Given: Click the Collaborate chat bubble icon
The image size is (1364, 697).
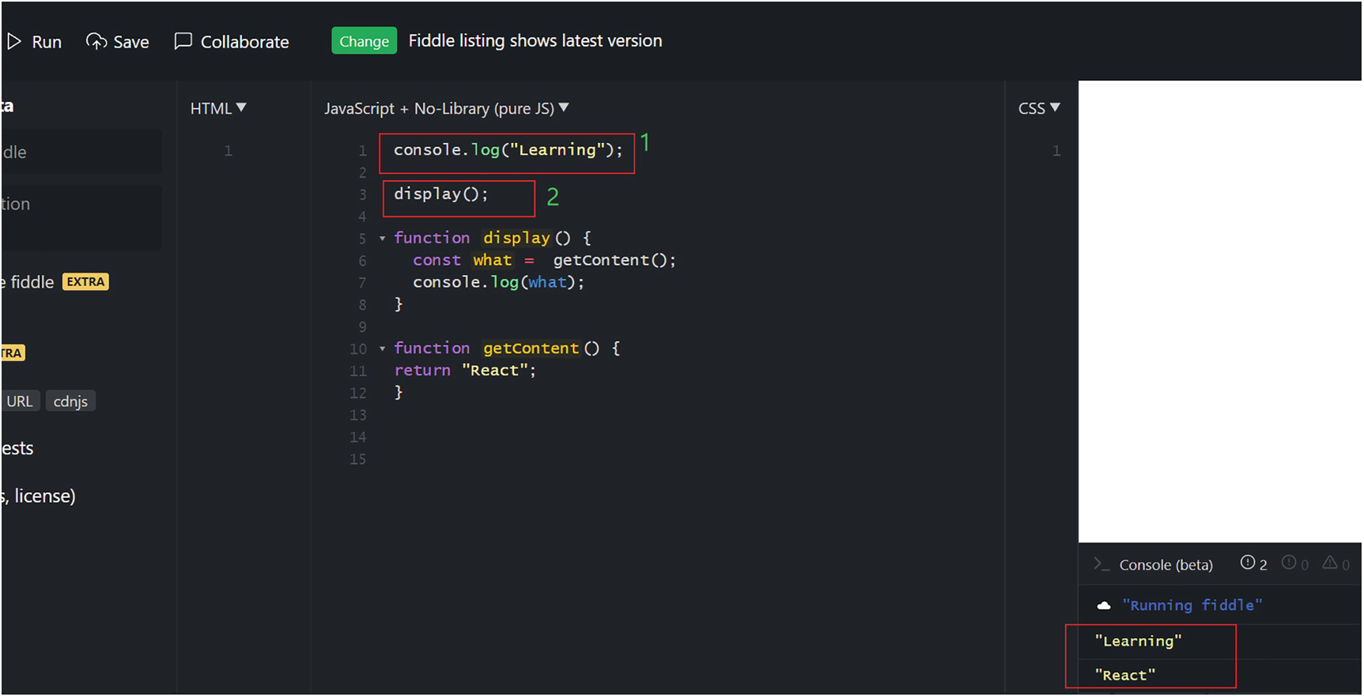Looking at the screenshot, I should tap(183, 40).
